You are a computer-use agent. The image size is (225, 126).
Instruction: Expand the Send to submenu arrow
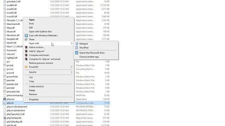pyautogui.click(x=71, y=72)
